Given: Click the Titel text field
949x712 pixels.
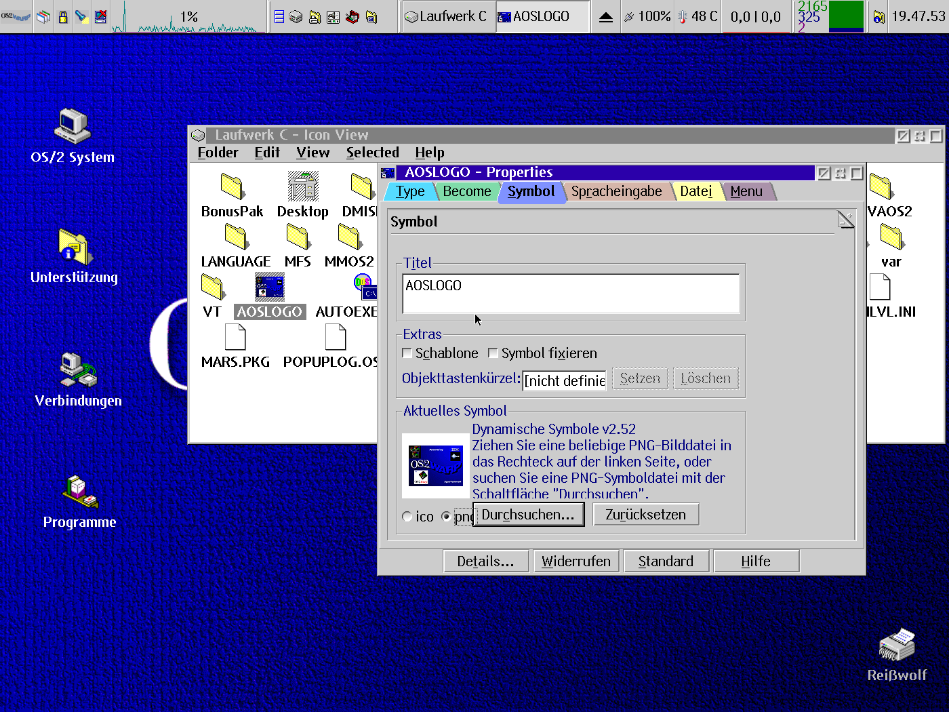Looking at the screenshot, I should point(571,294).
